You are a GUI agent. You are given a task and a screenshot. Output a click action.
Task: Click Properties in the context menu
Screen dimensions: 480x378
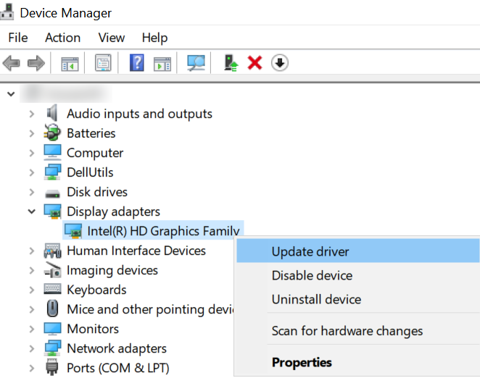point(302,362)
